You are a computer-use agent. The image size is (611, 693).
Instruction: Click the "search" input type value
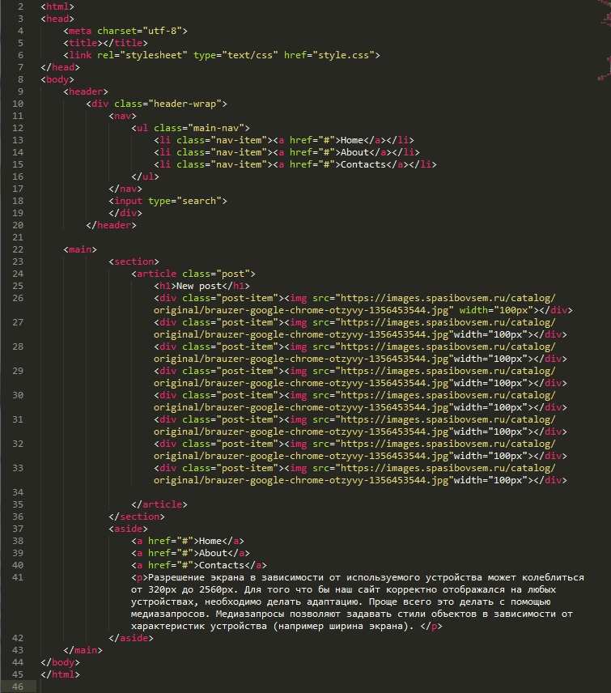202,201
